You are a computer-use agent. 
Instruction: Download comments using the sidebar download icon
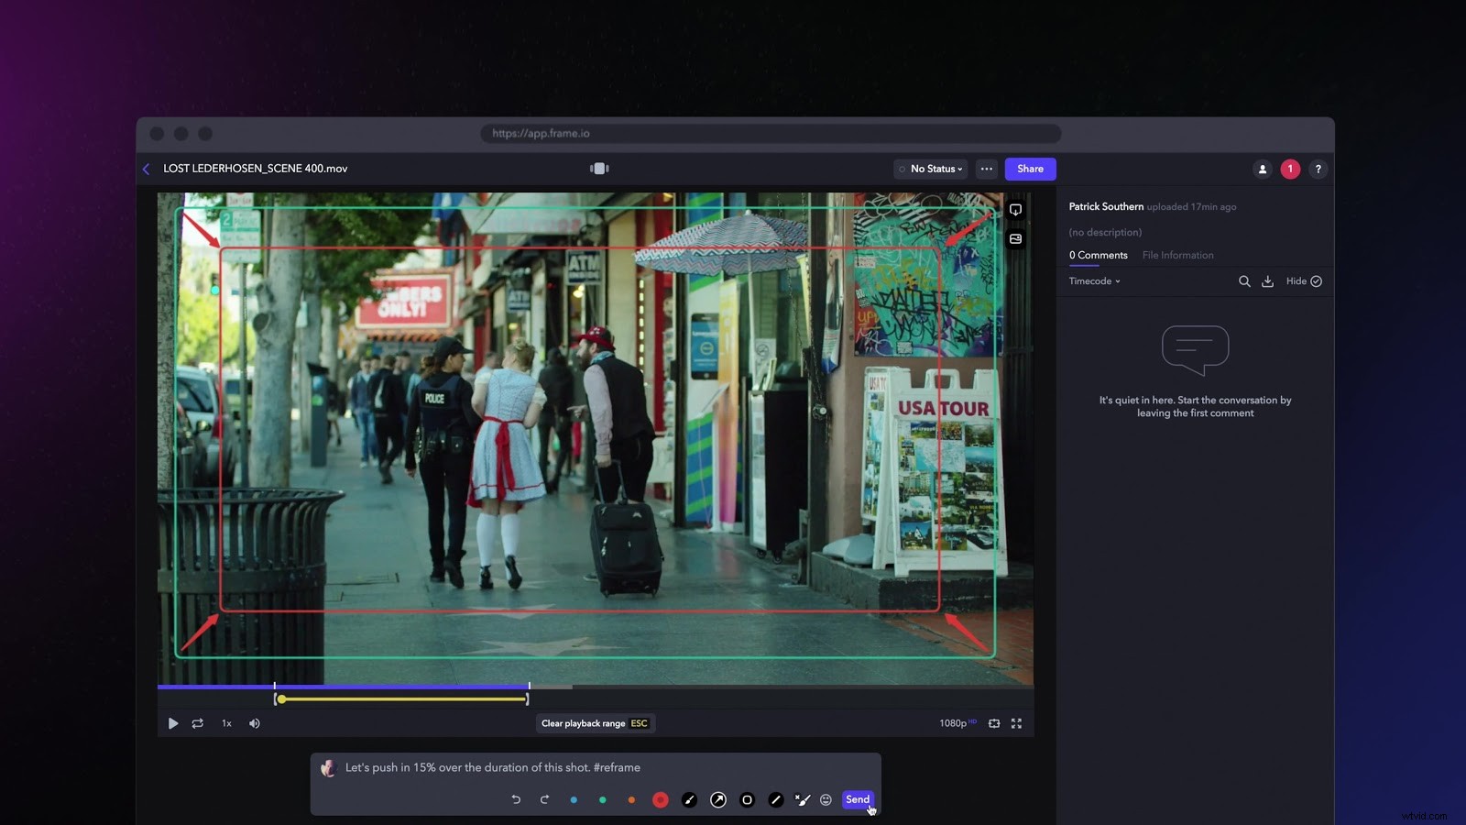tap(1267, 281)
